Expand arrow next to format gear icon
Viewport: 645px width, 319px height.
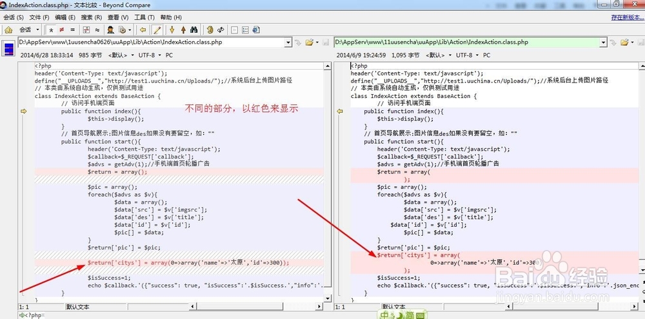tap(130, 30)
